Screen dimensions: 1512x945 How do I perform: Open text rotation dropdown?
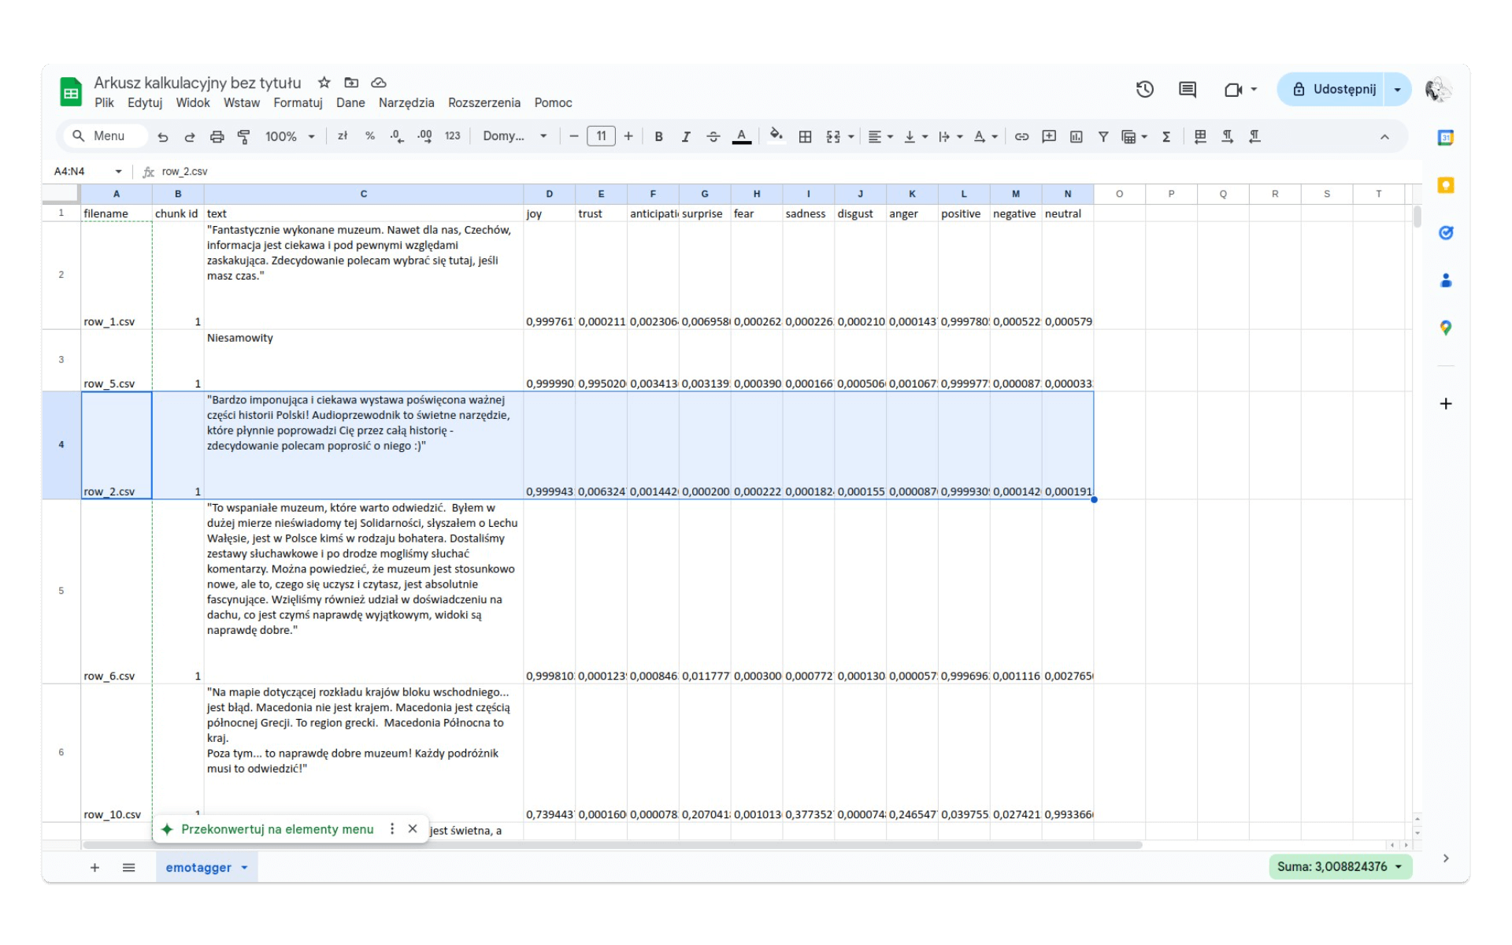(x=985, y=137)
